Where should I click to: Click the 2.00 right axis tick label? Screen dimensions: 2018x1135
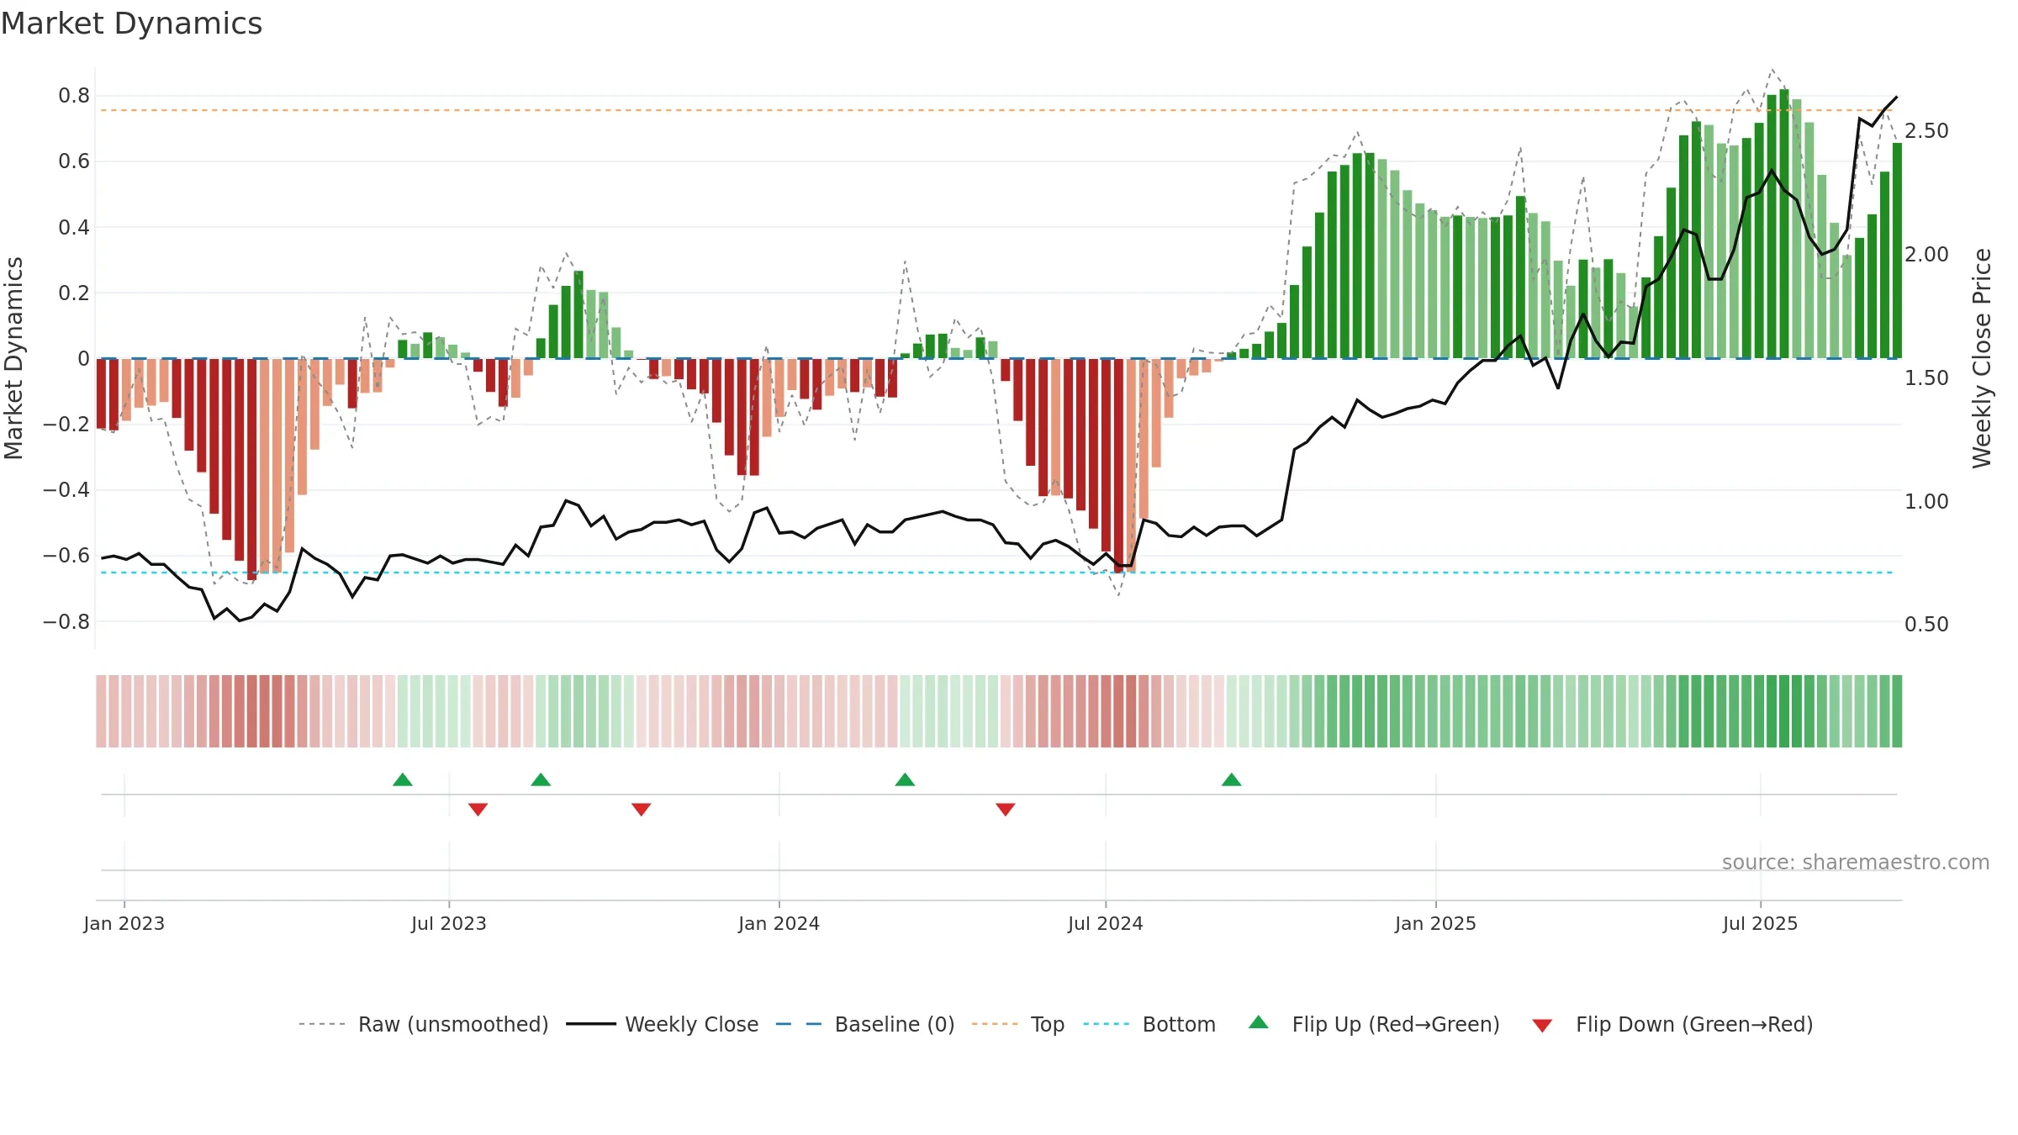coord(1926,255)
